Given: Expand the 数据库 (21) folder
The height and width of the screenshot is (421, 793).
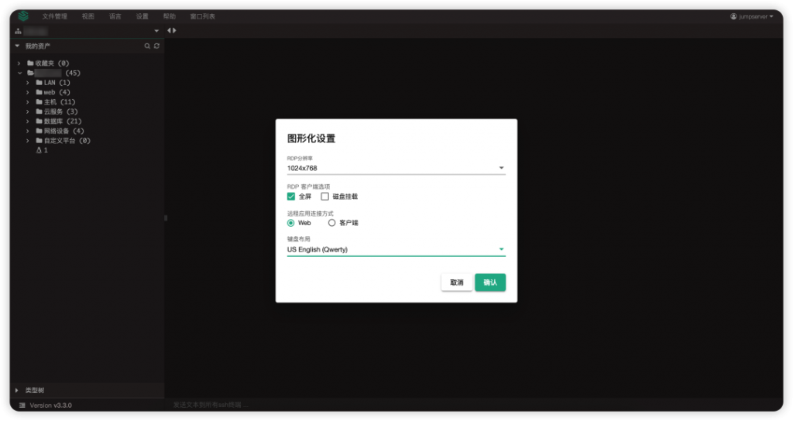Looking at the screenshot, I should [28, 122].
